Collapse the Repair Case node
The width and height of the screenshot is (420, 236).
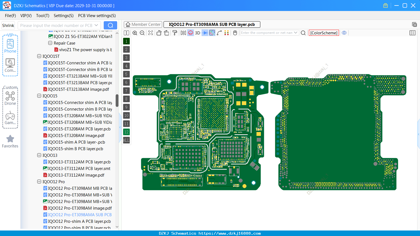[50, 43]
